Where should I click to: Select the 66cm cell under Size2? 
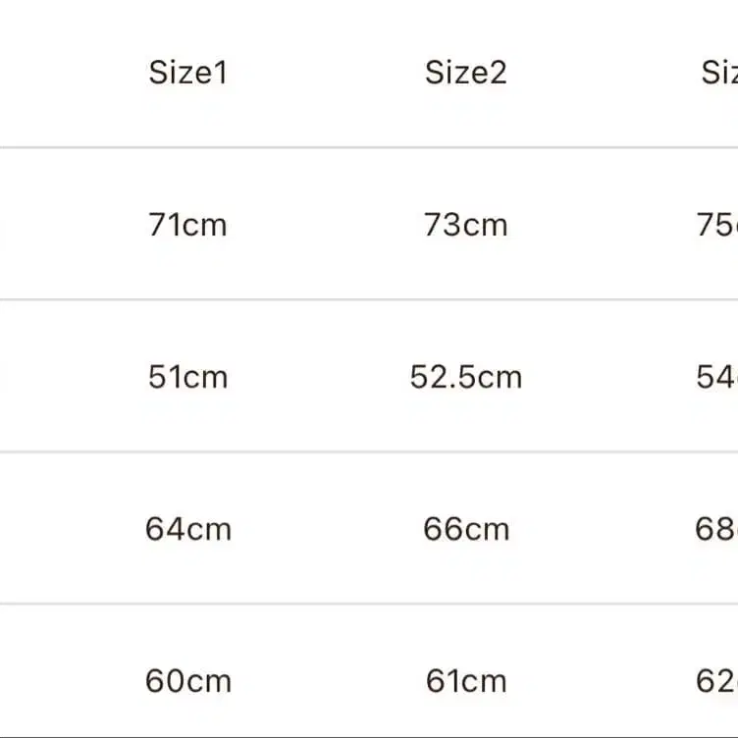point(465,529)
